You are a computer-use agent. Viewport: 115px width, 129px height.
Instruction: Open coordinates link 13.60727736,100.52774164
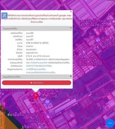click(39, 66)
